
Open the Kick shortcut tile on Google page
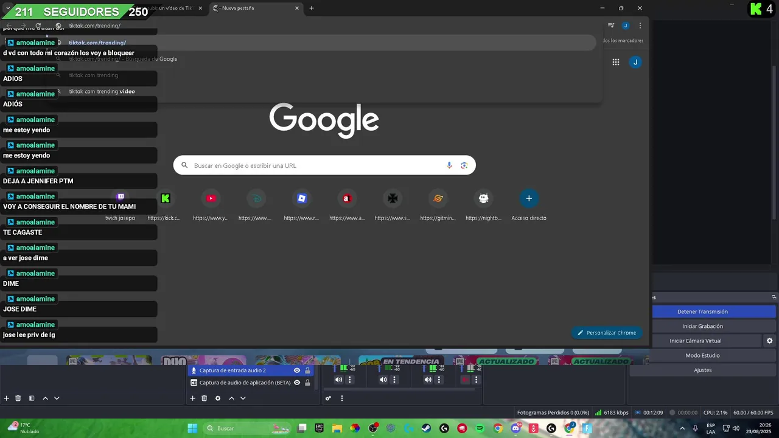coord(165,205)
